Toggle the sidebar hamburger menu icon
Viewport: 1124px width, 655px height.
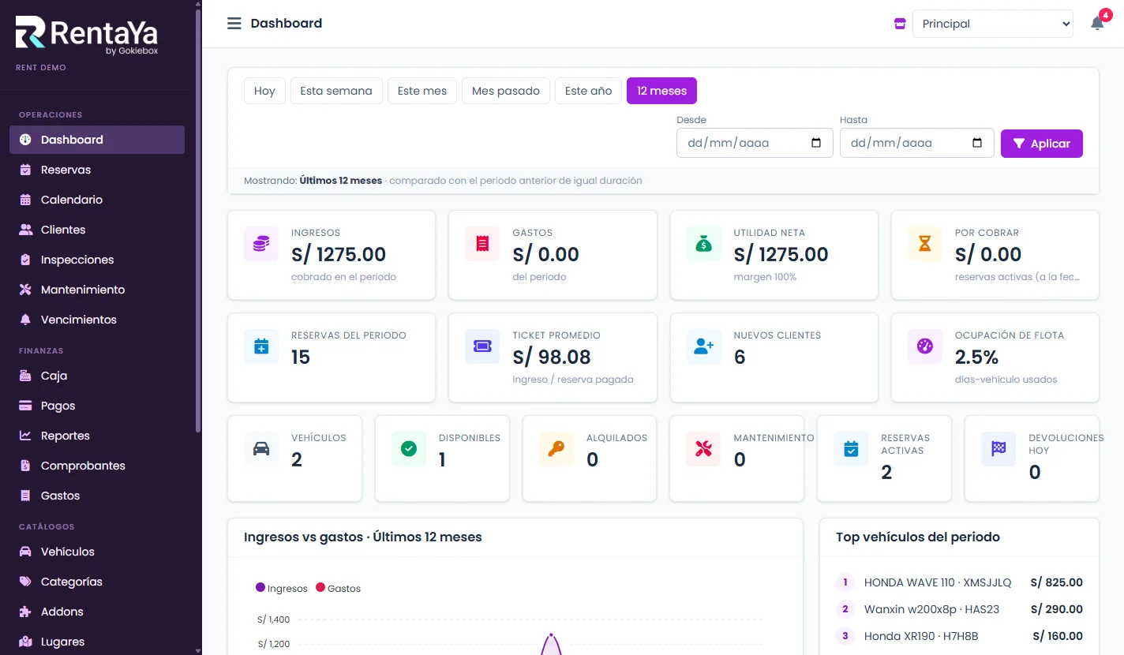point(234,24)
